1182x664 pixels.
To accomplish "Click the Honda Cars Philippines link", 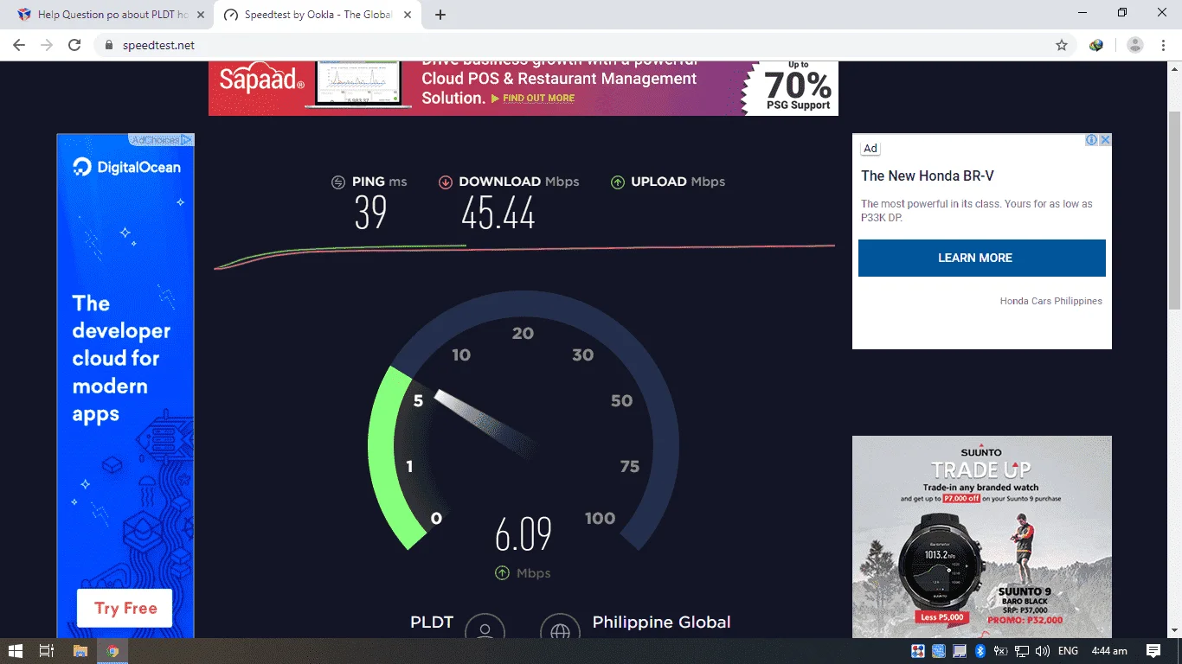I will (1051, 301).
